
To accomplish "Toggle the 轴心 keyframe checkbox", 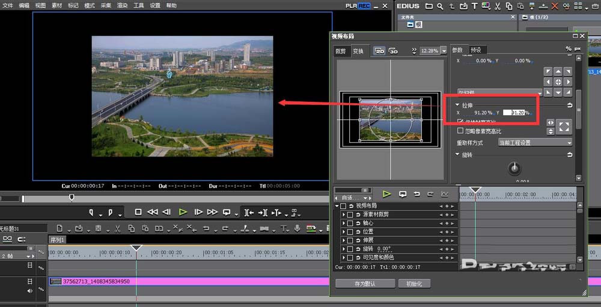I will [x=350, y=223].
